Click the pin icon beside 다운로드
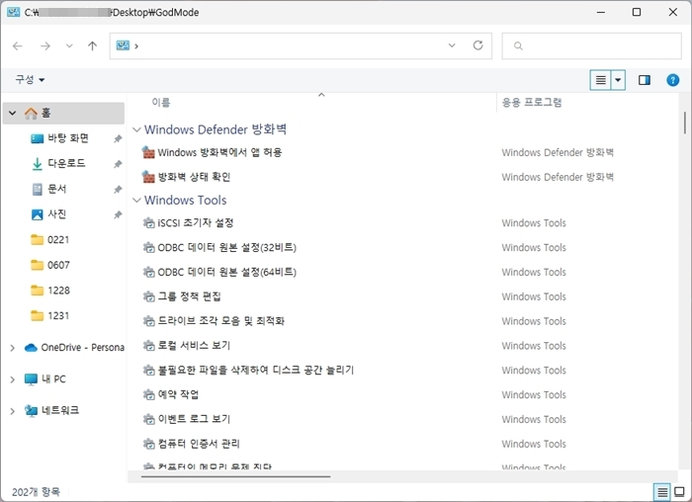692x502 pixels. pos(118,164)
